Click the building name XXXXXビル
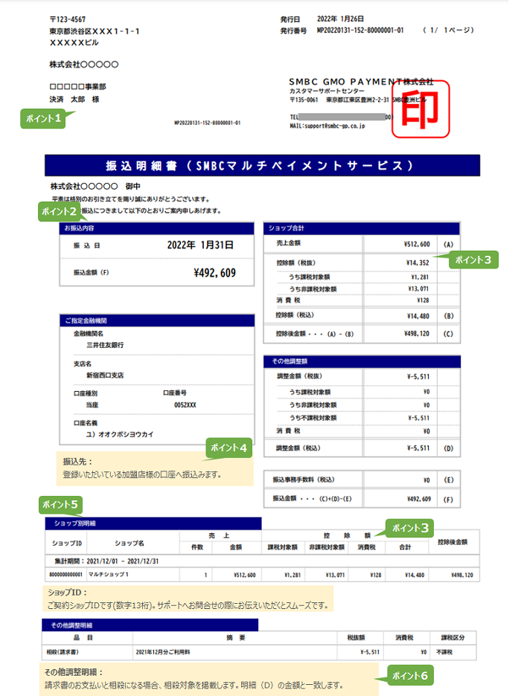Viewport: 521px width, 696px height. [x=74, y=42]
